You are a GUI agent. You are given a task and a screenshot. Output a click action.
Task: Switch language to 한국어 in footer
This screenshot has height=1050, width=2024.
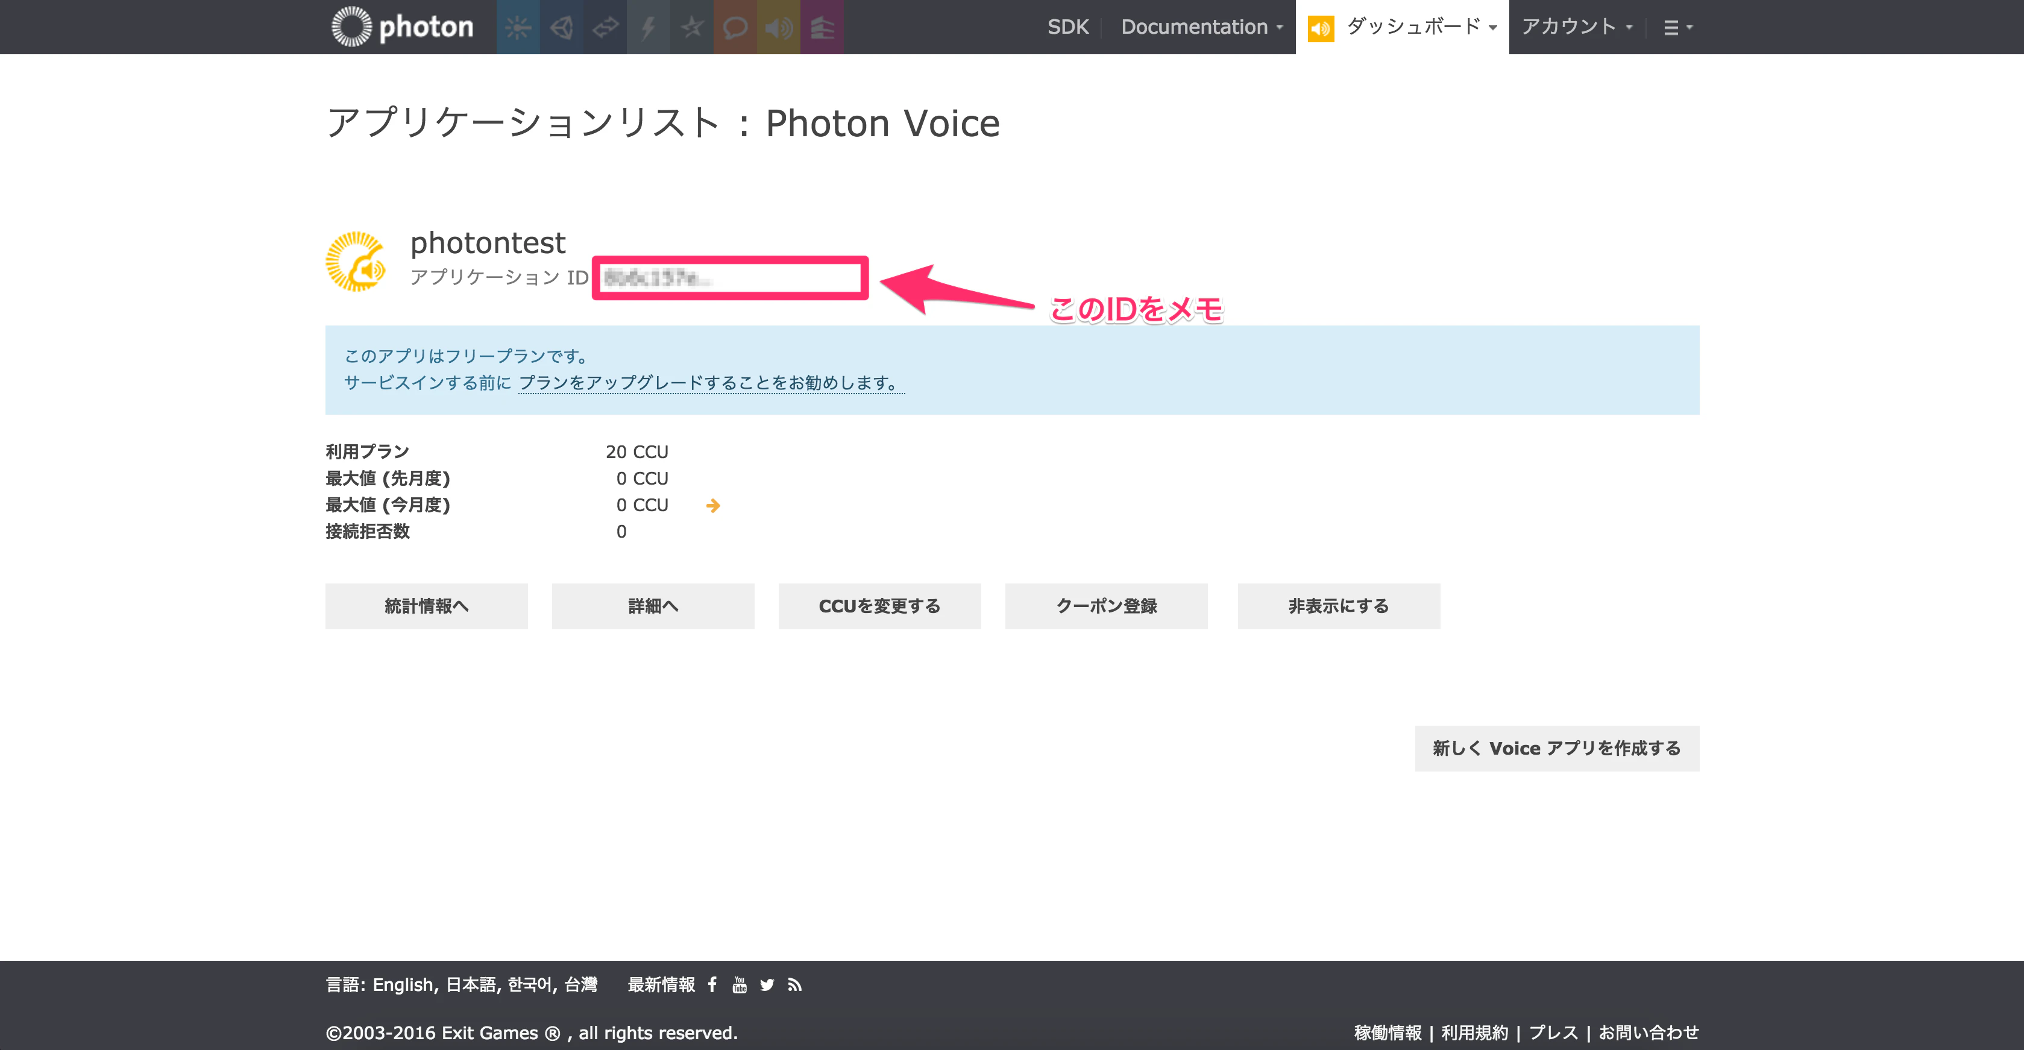pos(531,986)
